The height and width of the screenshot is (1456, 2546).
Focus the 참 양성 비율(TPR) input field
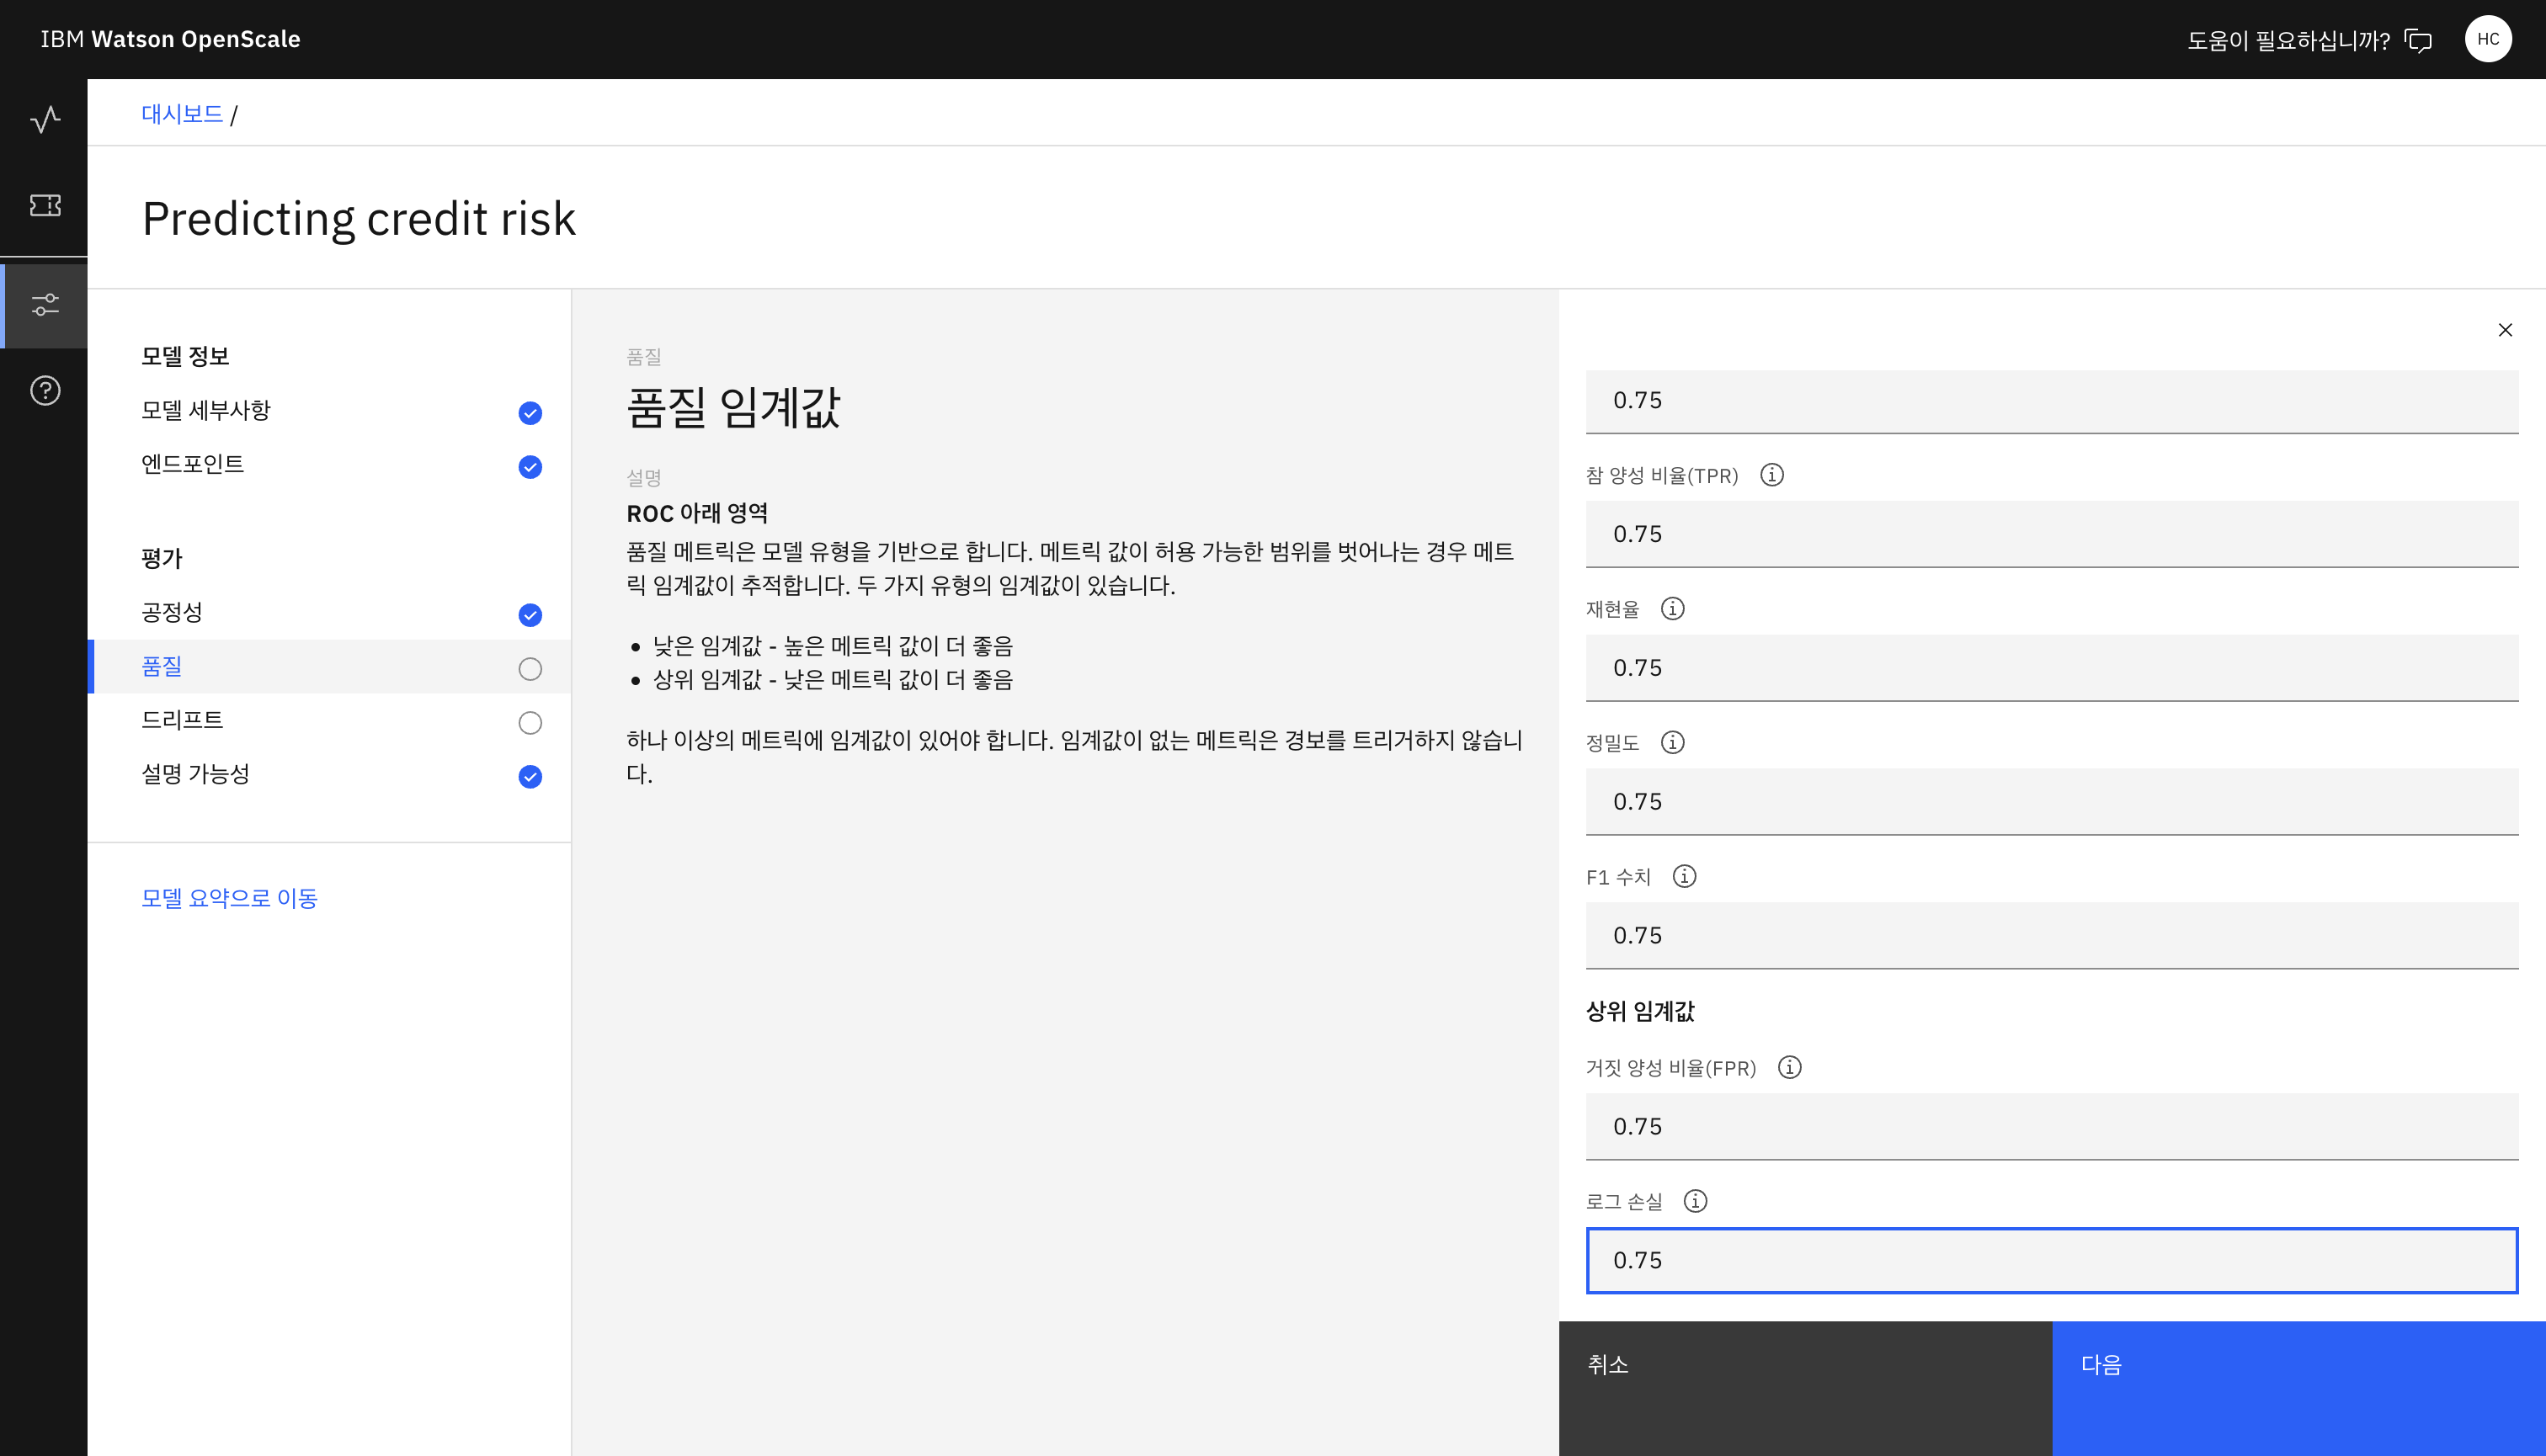[2051, 534]
